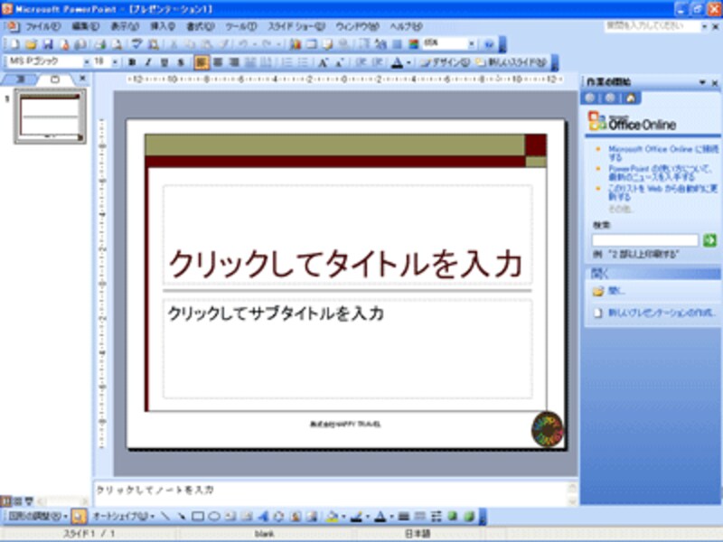This screenshot has height=542, width=723.
Task: Click the green search Go button
Action: pyautogui.click(x=709, y=240)
